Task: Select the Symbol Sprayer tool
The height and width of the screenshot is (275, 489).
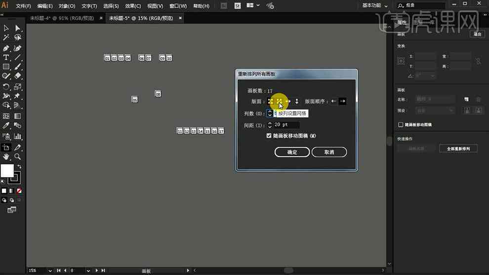Action: click(x=6, y=136)
